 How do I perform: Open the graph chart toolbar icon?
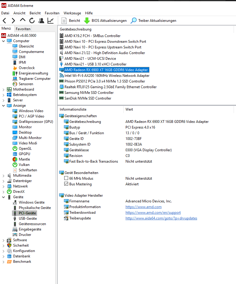(x=50, y=21)
